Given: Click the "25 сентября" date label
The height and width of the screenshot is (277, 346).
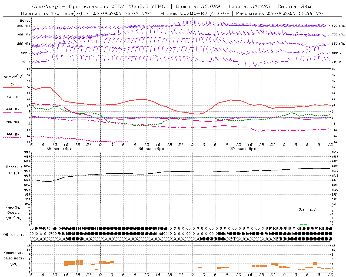Looking at the screenshot, I should pos(59,149).
